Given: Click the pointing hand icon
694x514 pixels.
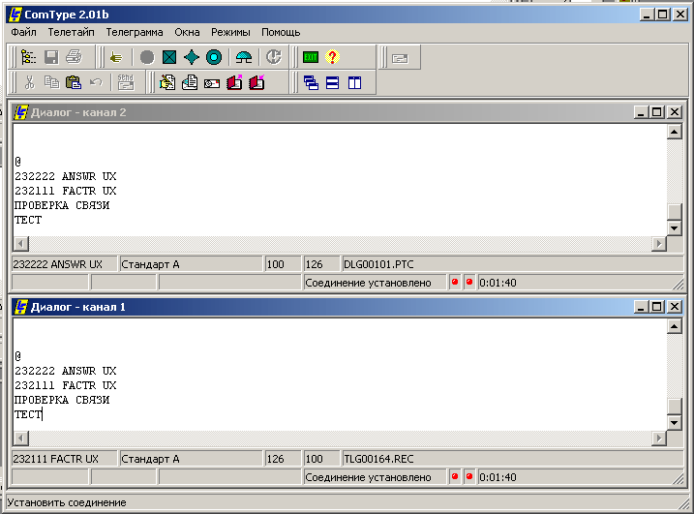Looking at the screenshot, I should click(116, 57).
